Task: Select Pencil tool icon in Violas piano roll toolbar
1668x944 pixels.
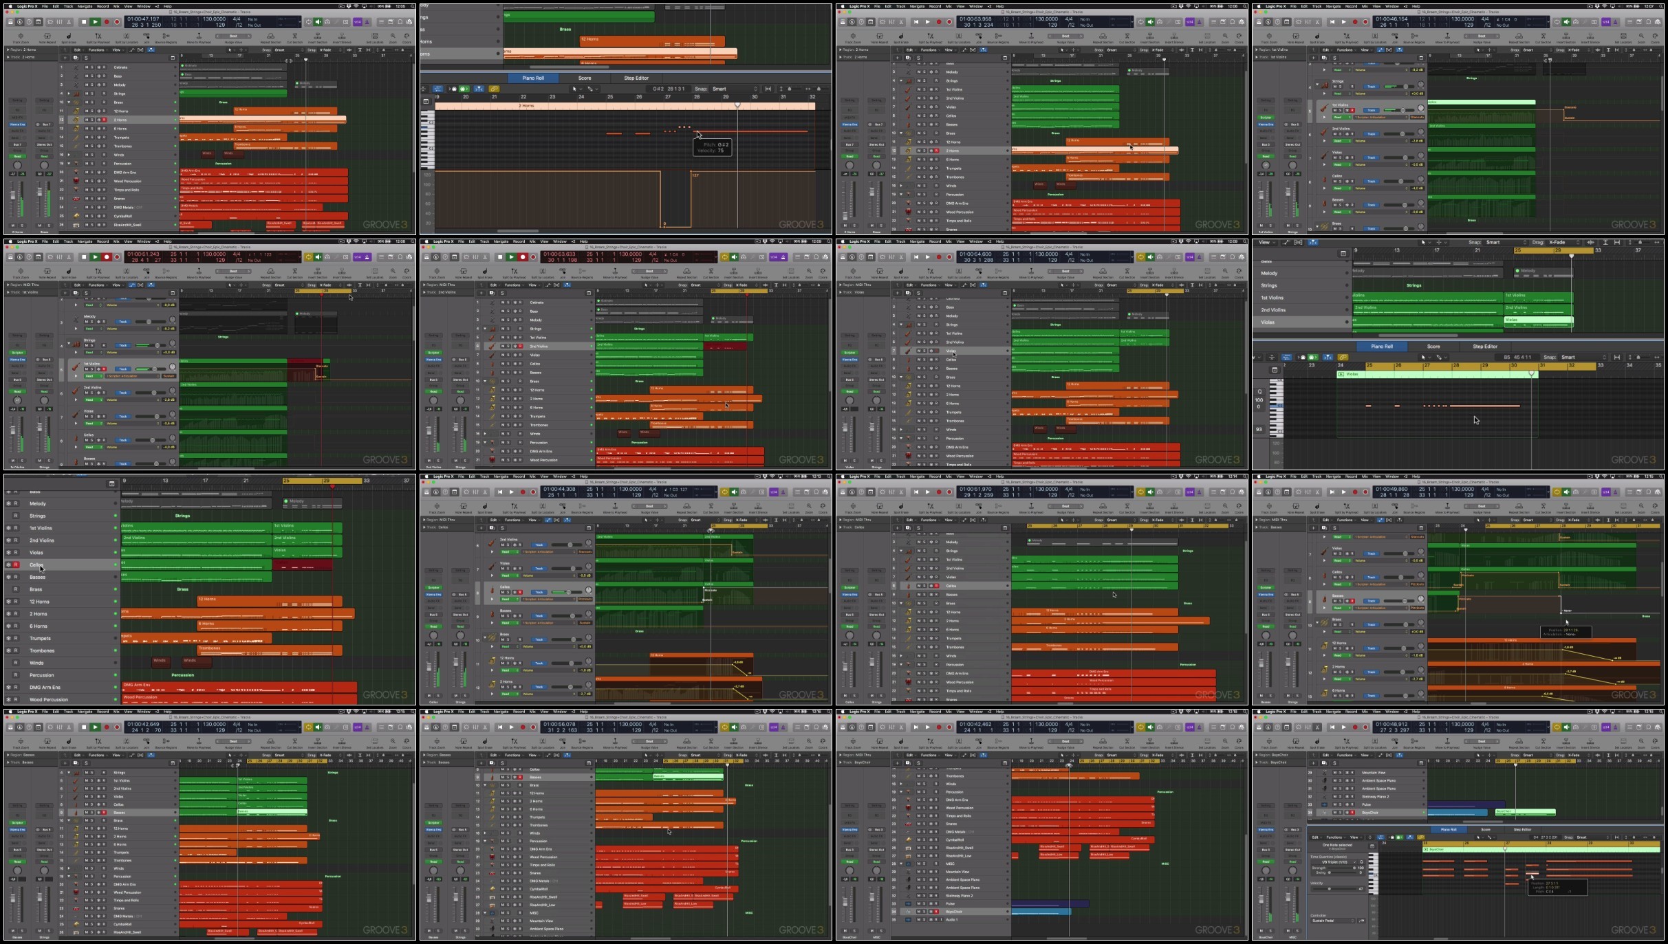Action: 1439,358
